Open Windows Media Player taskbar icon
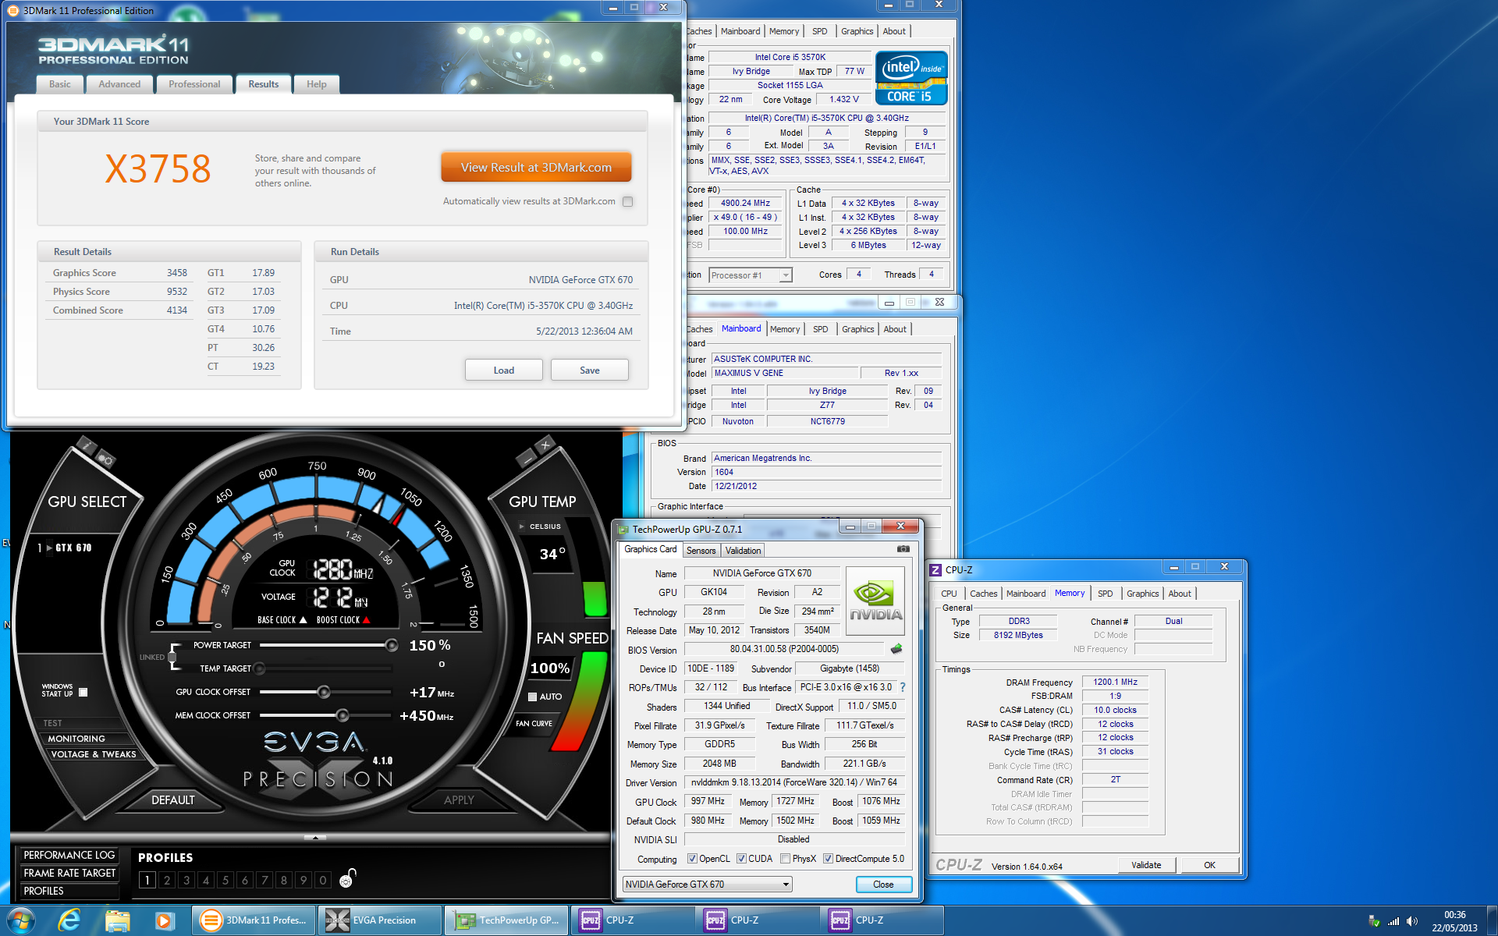 [x=164, y=920]
